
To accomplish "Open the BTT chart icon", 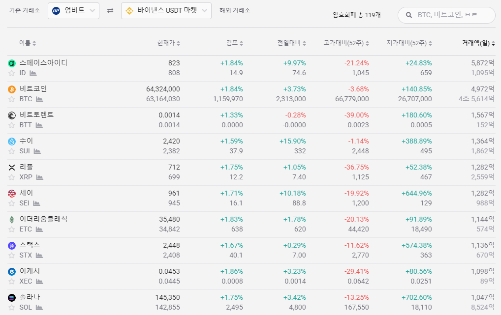I will 39,125.
